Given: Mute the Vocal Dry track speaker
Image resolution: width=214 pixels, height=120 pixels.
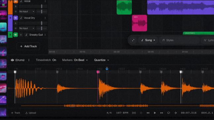Looking at the screenshot, I should pyautogui.click(x=16, y=18).
